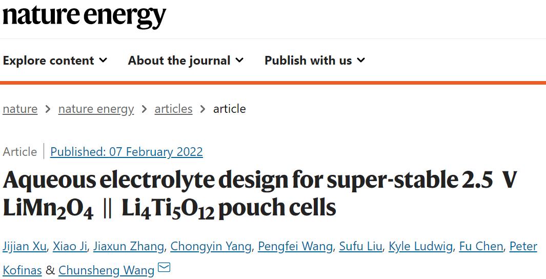Navigate to the articles breadcrumb
Screen dimensions: 546x279
point(173,109)
